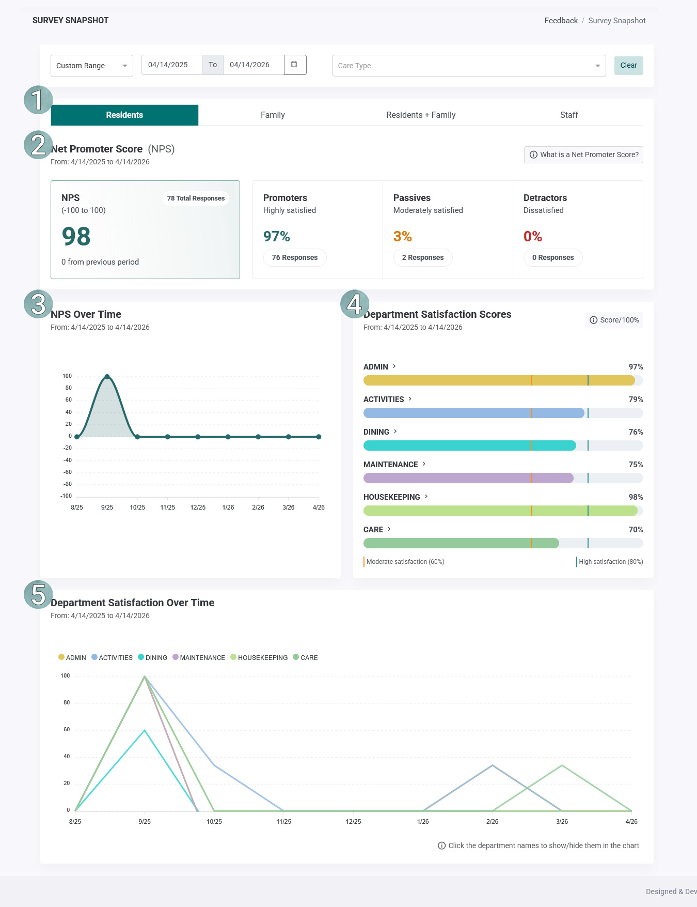
Task: Click the start date field 04/14/2025
Action: pos(171,65)
